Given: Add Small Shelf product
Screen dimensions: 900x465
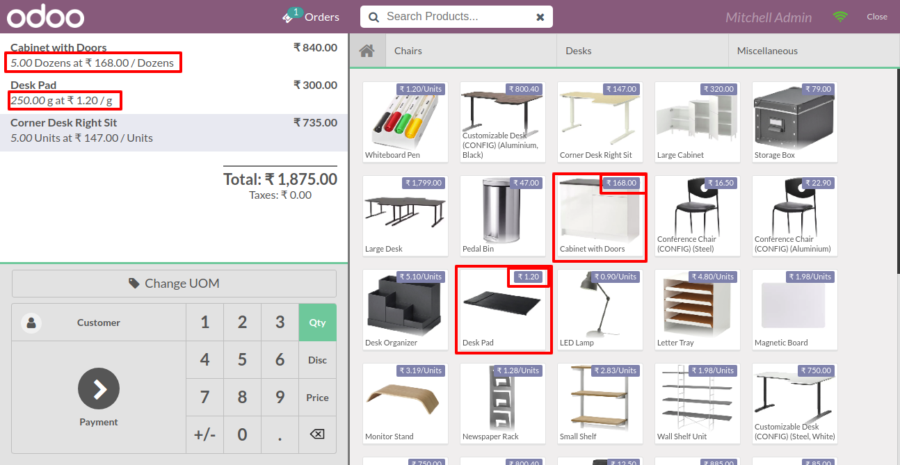Looking at the screenshot, I should tap(600, 404).
